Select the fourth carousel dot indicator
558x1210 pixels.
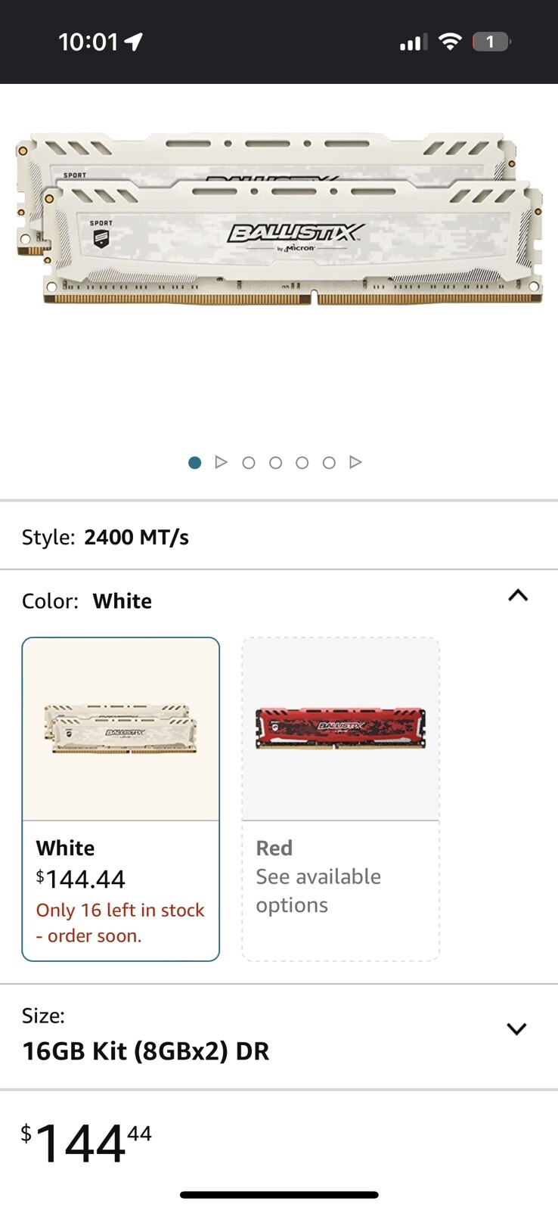coord(302,462)
